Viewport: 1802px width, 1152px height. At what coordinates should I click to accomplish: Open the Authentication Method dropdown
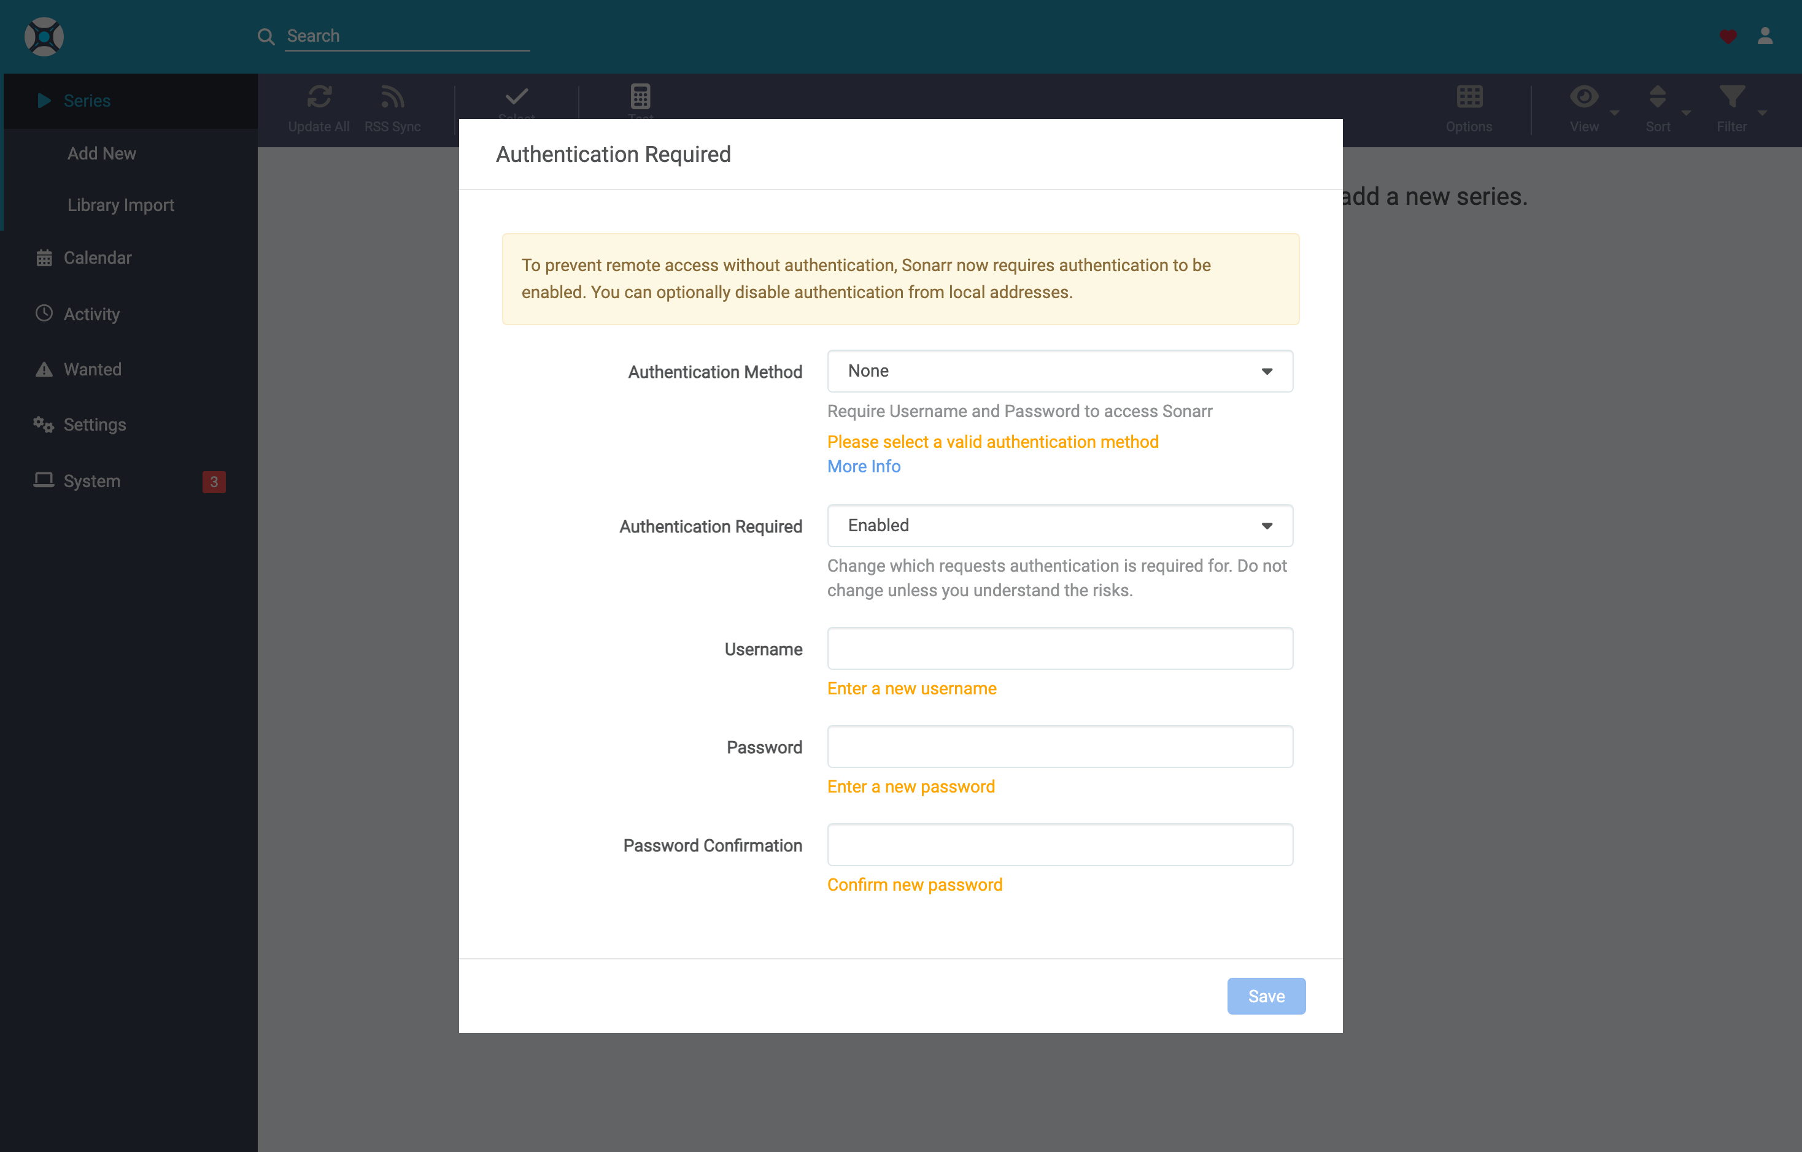(1059, 371)
